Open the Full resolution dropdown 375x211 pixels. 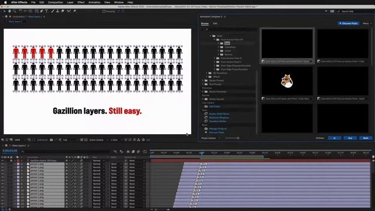tap(70, 139)
